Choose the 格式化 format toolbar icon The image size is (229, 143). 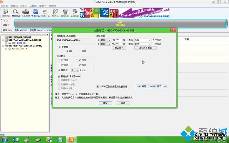click(x=55, y=13)
